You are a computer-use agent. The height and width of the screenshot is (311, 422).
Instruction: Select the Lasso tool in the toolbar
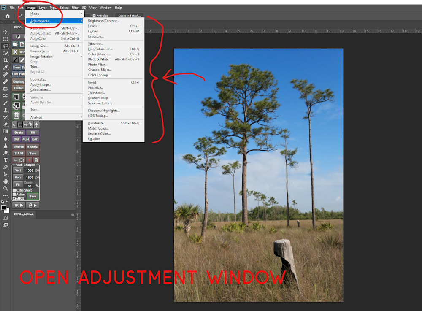tap(5, 46)
